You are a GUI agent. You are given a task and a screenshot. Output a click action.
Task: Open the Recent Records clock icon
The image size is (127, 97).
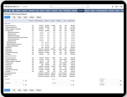[x=6, y=11]
